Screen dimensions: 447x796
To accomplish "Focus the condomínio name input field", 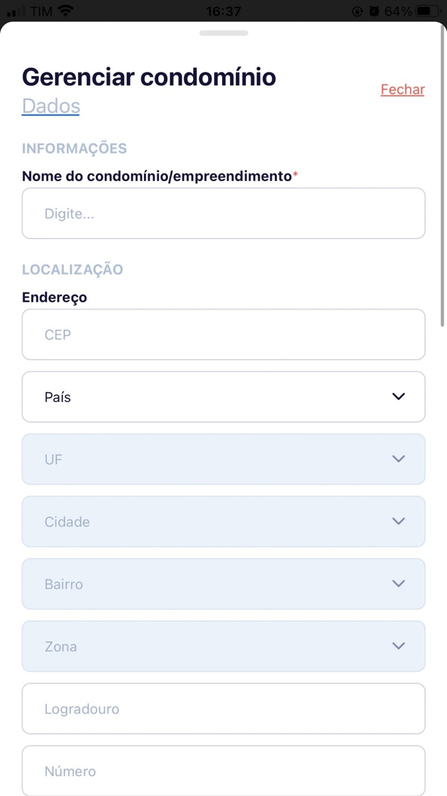I will click(x=223, y=213).
